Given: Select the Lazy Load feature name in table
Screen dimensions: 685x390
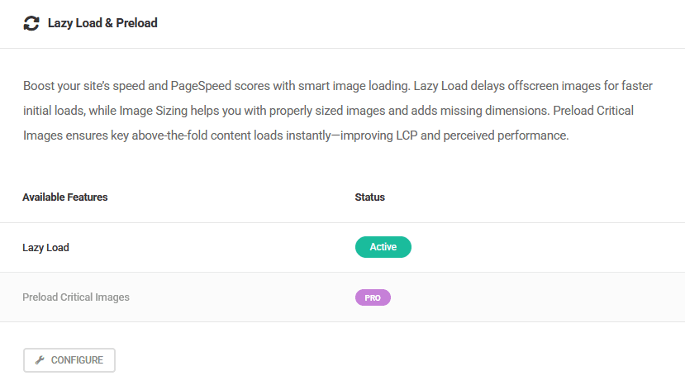Looking at the screenshot, I should (x=45, y=247).
